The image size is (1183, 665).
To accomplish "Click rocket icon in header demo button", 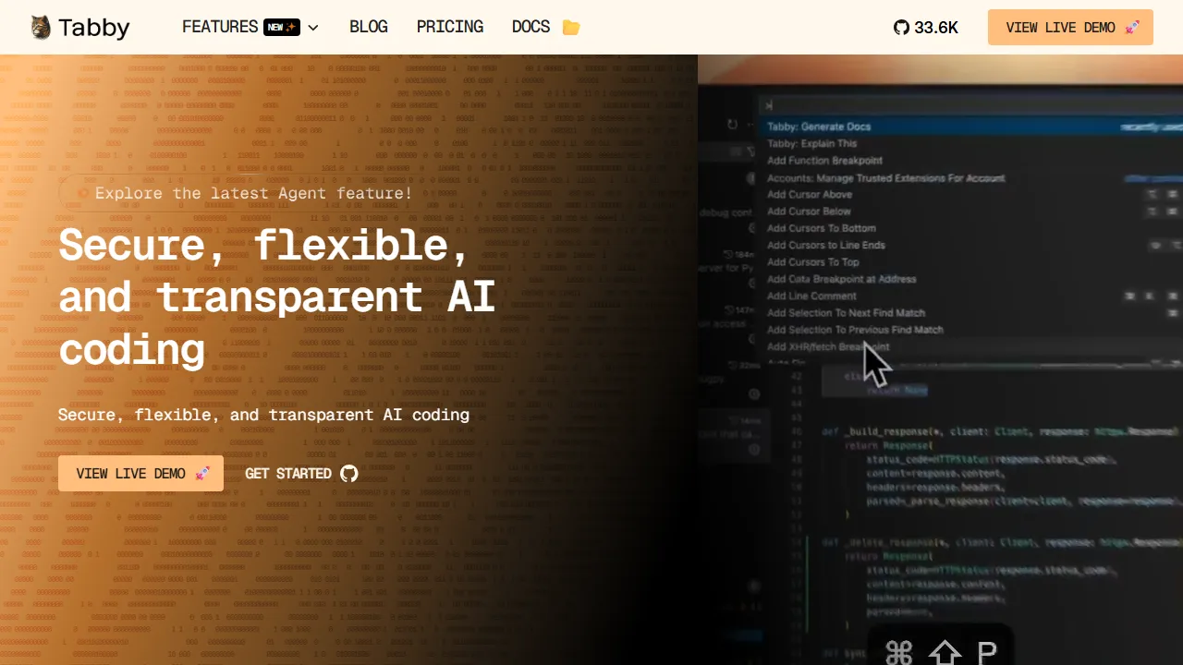I will click(1132, 28).
